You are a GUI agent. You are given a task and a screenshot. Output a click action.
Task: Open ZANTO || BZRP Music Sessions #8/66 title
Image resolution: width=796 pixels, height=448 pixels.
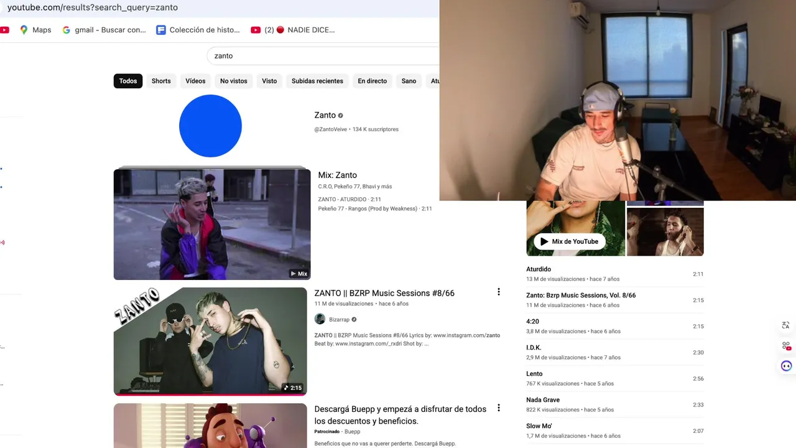pyautogui.click(x=384, y=293)
